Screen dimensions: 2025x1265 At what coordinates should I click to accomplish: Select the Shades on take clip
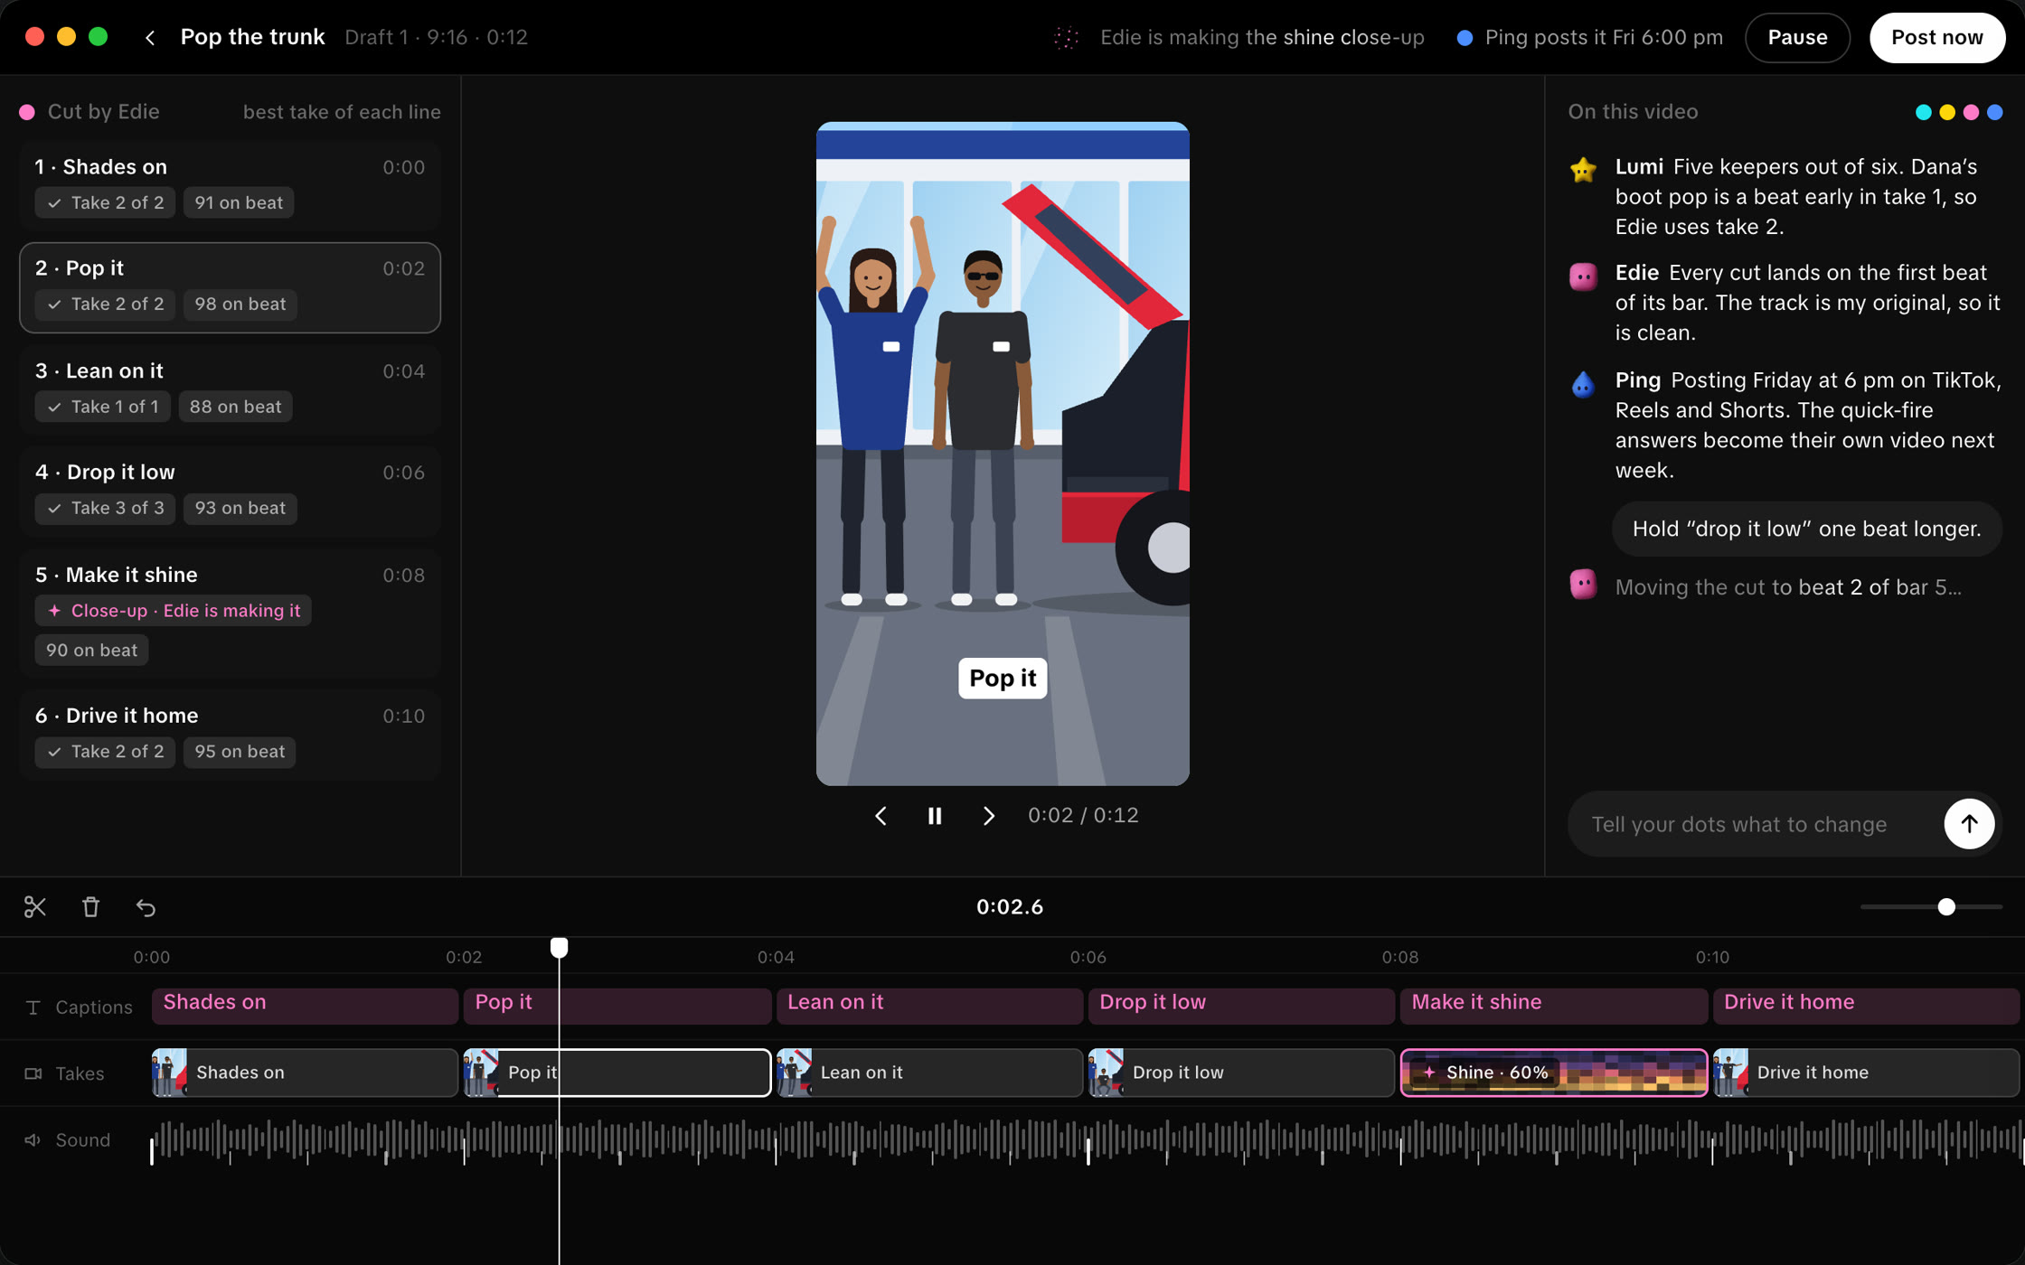(305, 1073)
